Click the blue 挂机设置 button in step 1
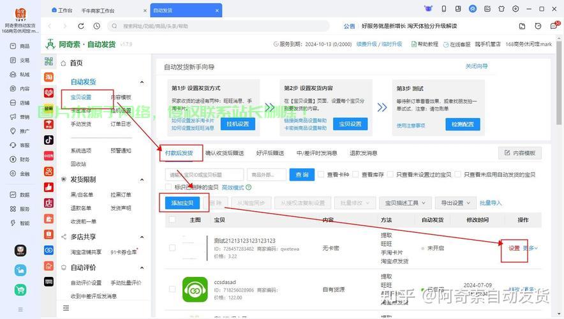The image size is (564, 319). click(x=238, y=124)
